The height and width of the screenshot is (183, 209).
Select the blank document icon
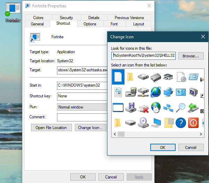pyautogui.click(x=118, y=77)
